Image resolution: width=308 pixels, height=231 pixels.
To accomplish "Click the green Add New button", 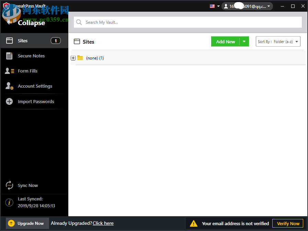I will click(225, 42).
